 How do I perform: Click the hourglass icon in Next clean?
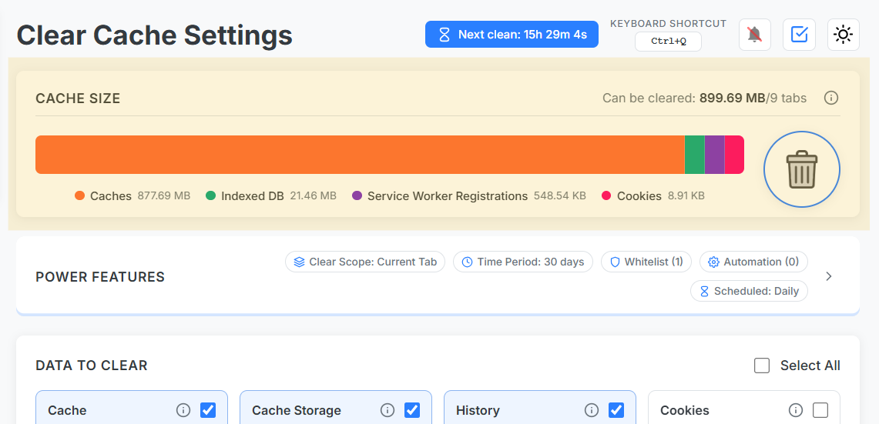click(x=444, y=35)
